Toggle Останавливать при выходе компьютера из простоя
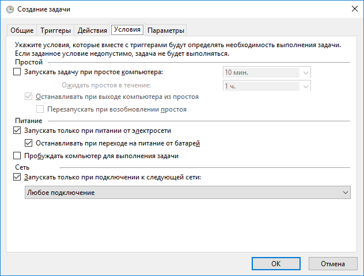364x276 pixels. pyautogui.click(x=28, y=97)
